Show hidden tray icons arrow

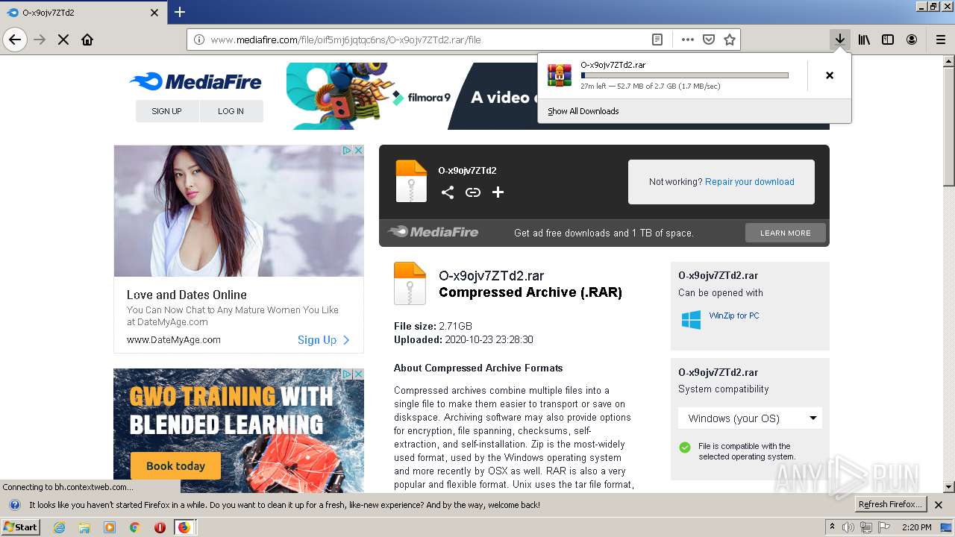[x=833, y=527]
